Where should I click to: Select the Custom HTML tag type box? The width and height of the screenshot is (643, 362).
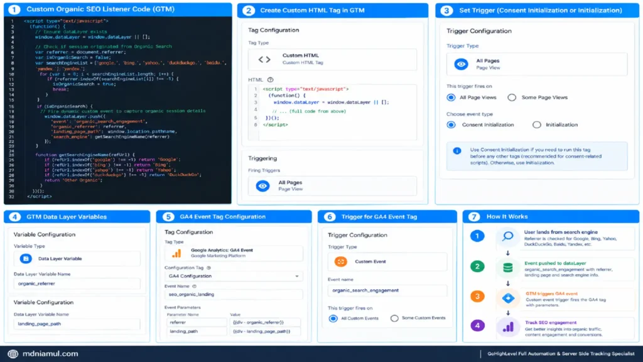click(333, 60)
